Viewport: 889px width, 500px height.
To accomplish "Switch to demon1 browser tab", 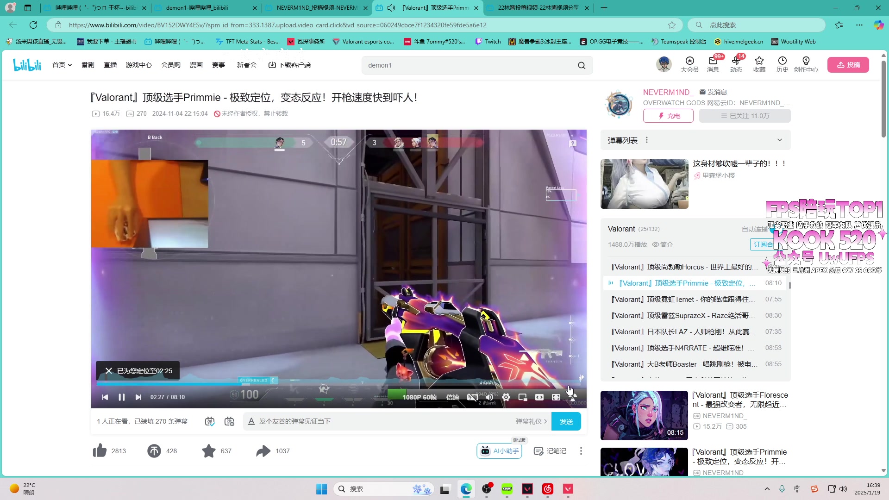I will 206,8.
